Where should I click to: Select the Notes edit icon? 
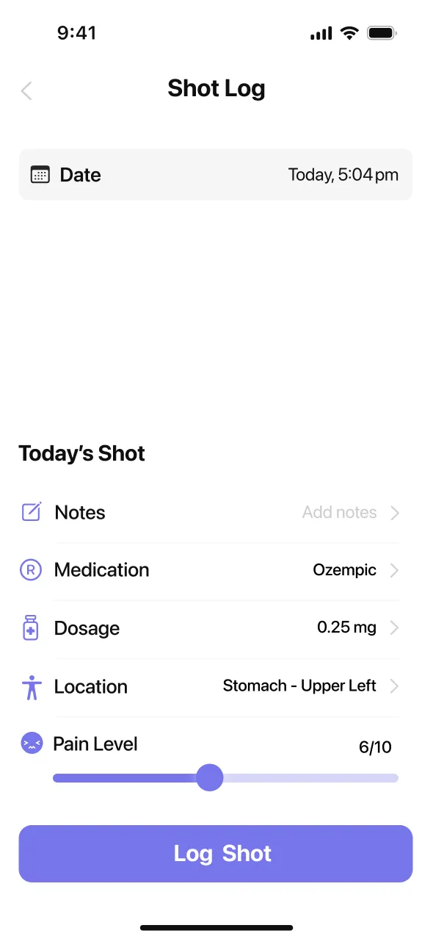32,512
